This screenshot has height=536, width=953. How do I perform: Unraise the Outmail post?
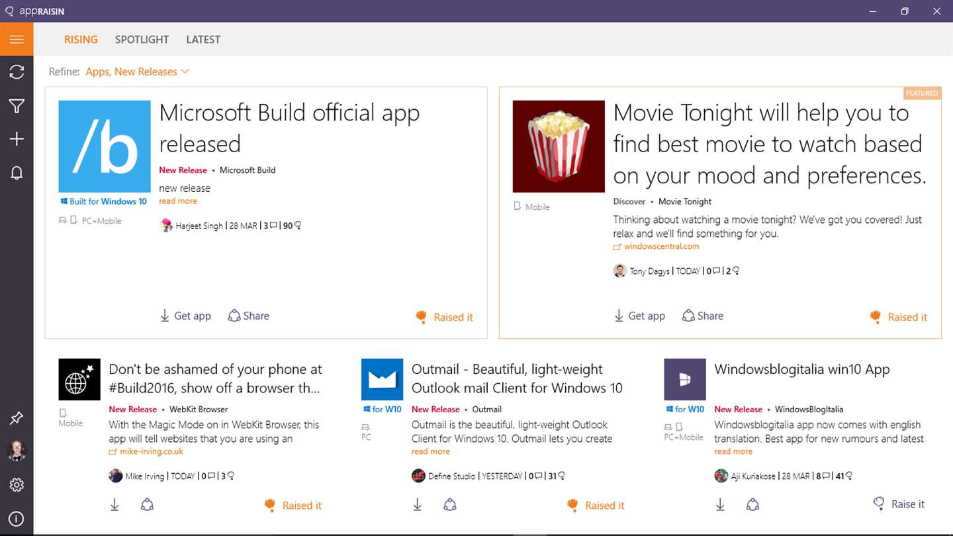596,506
